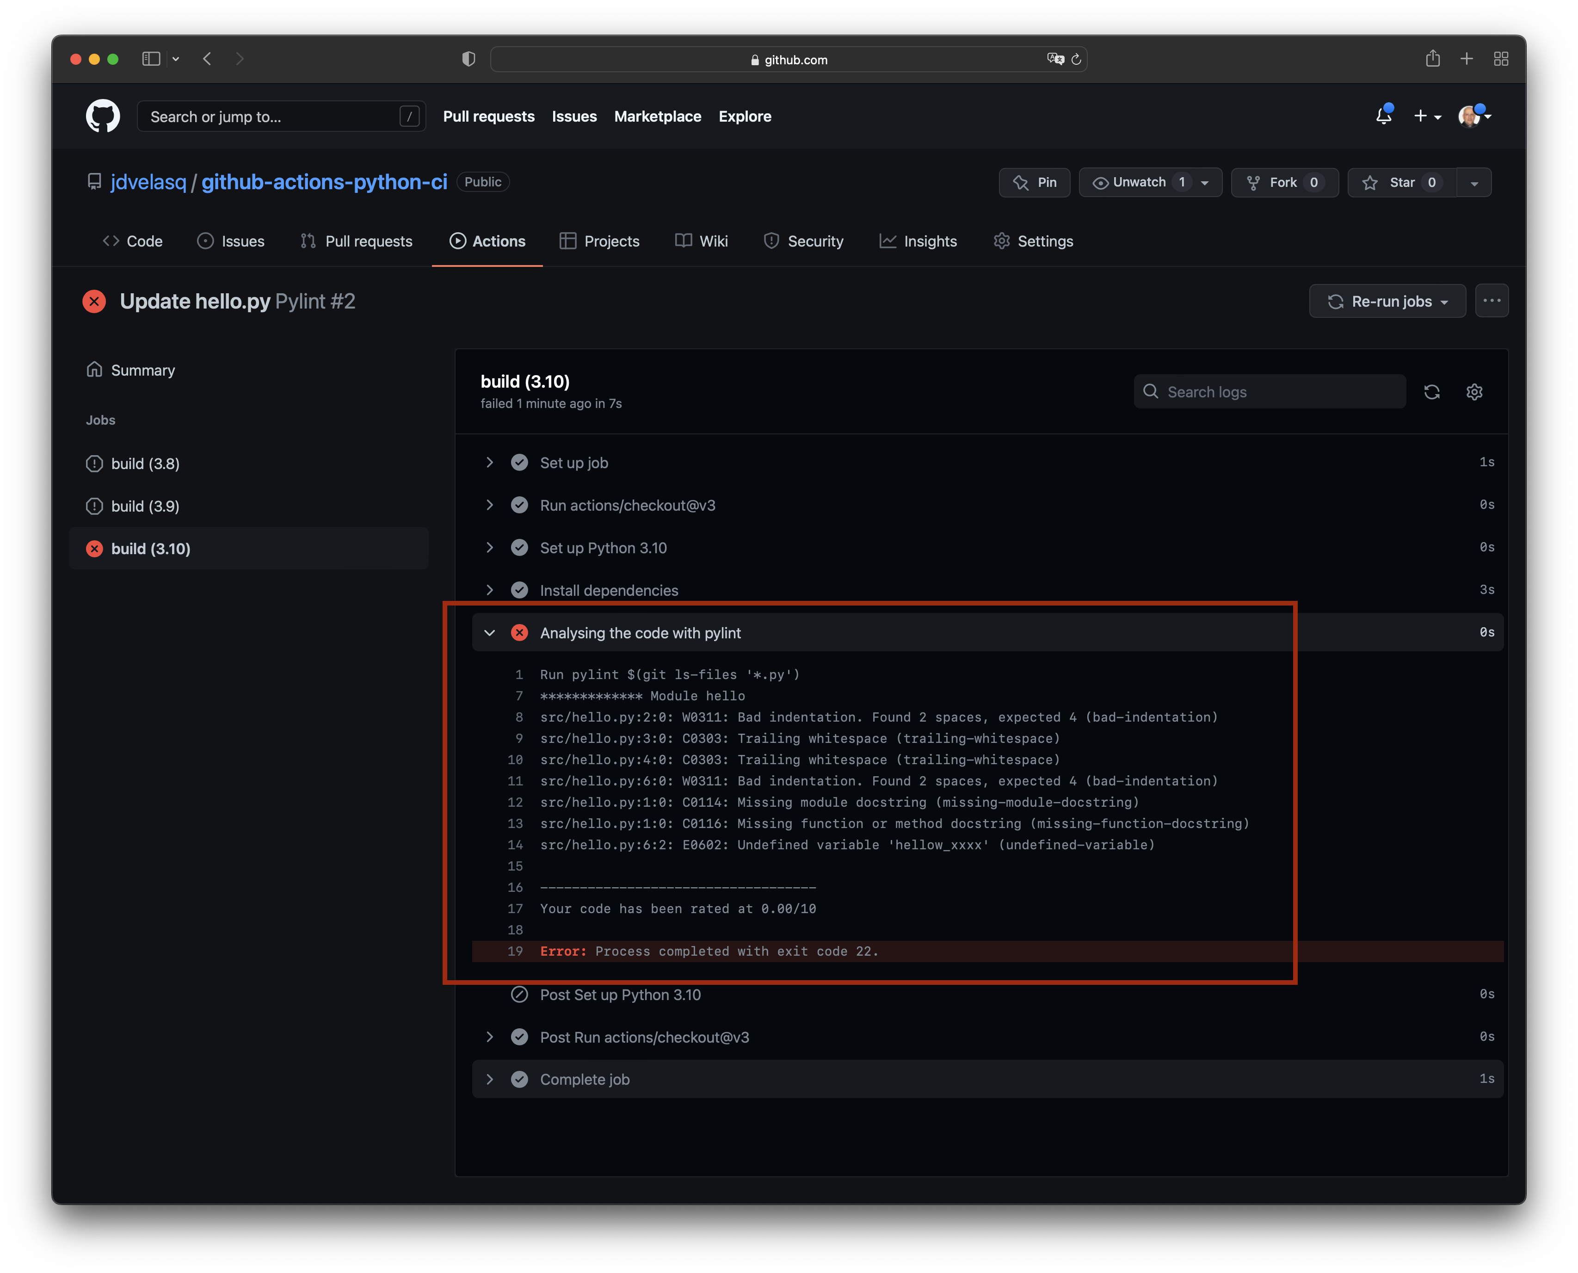Show Safari tab overview grid
Viewport: 1578px width, 1273px height.
[x=1500, y=59]
